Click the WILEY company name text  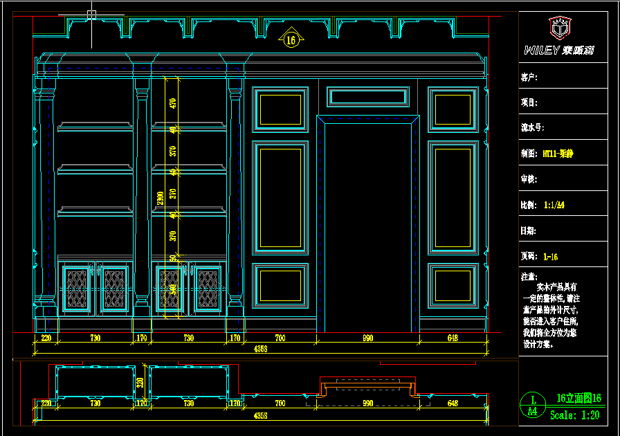point(559,51)
